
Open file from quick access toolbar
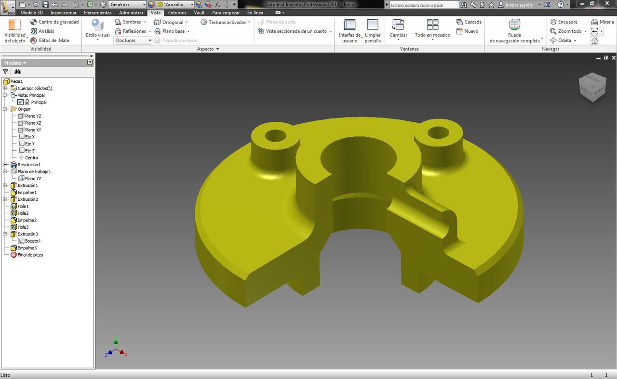coord(36,4)
